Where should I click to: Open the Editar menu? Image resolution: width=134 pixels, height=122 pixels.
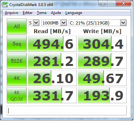point(28,13)
